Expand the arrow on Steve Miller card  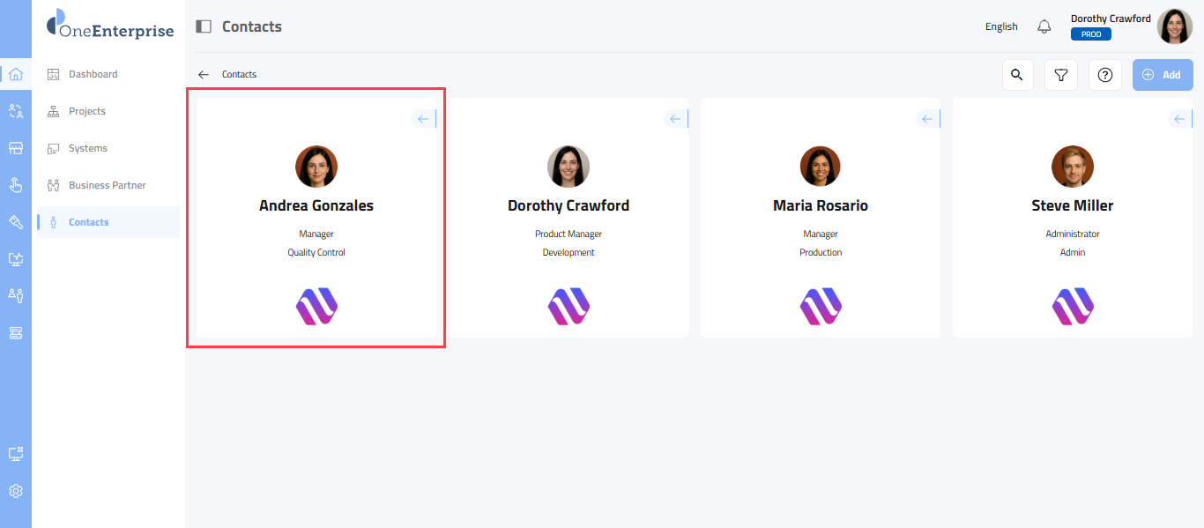tap(1180, 119)
